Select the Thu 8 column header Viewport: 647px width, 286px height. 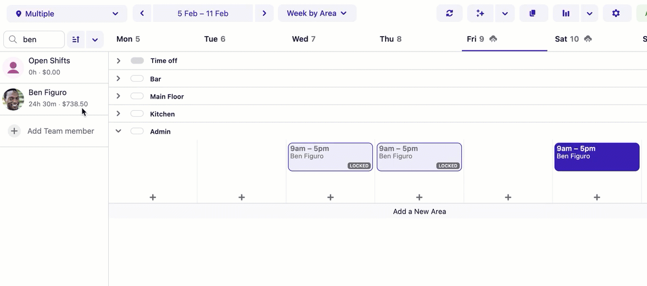tap(391, 39)
